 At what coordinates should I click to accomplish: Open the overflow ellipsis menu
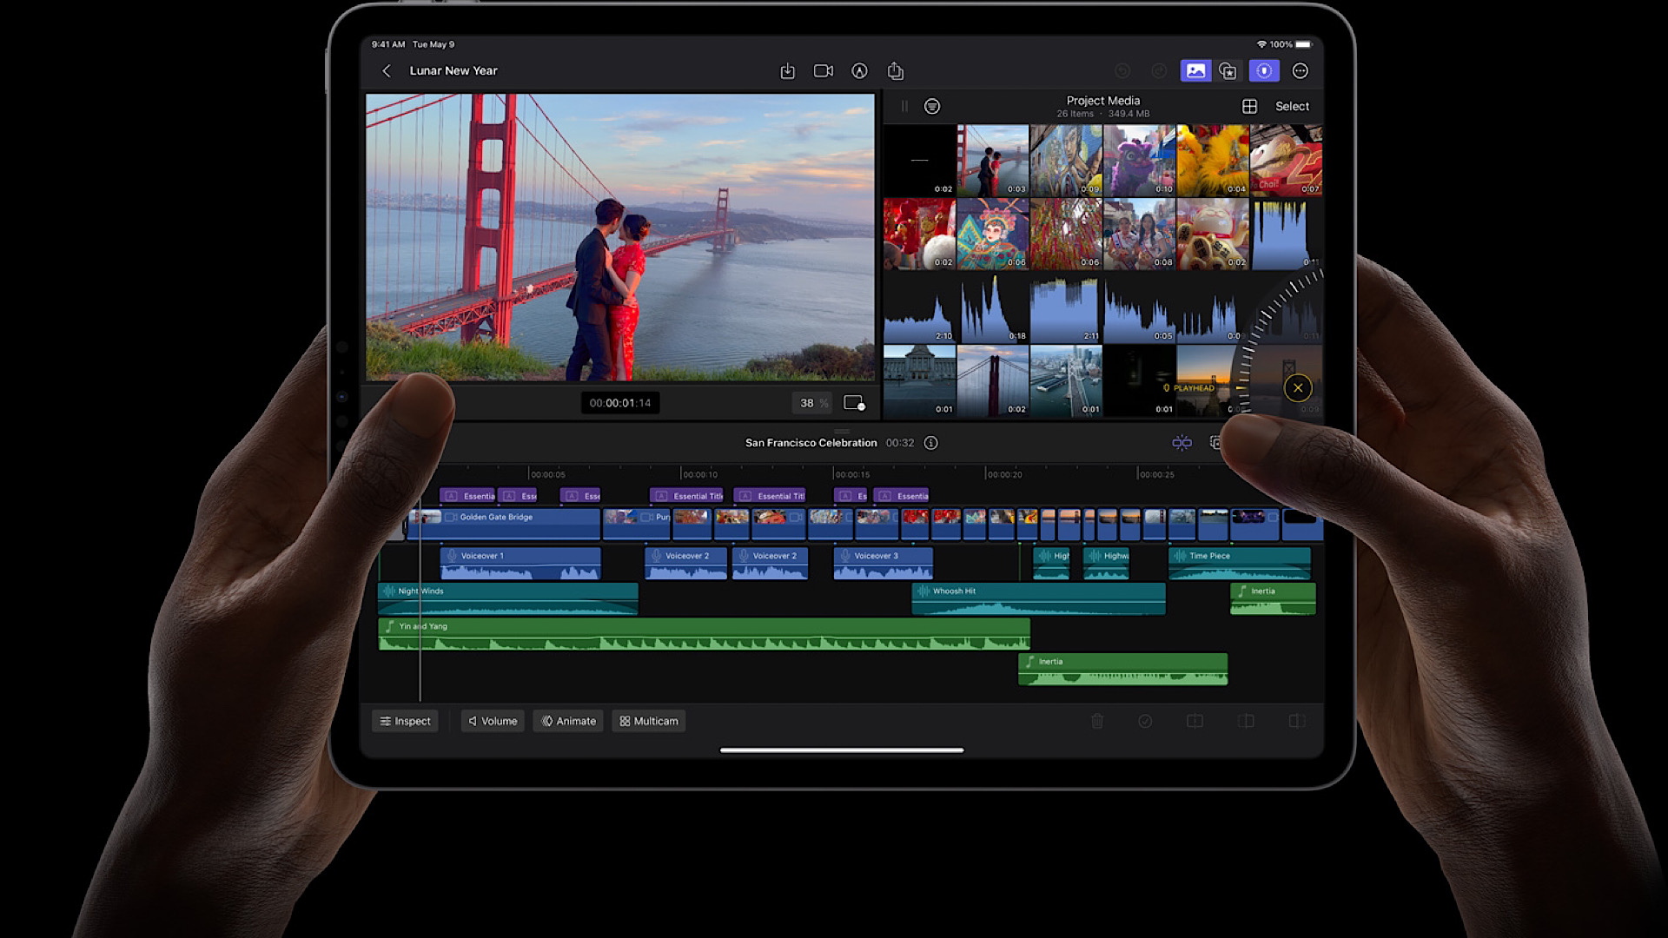pos(1301,70)
